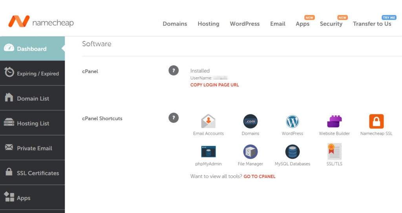Open the Domains top navigation menu
Image resolution: width=402 pixels, height=213 pixels.
175,24
